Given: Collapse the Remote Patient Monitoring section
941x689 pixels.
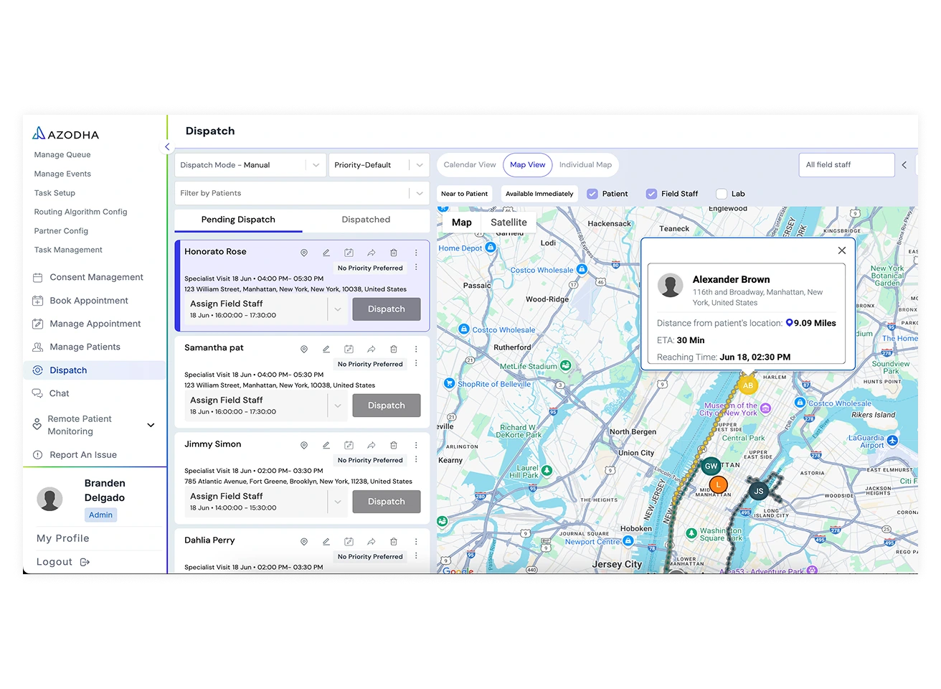Looking at the screenshot, I should click(151, 425).
